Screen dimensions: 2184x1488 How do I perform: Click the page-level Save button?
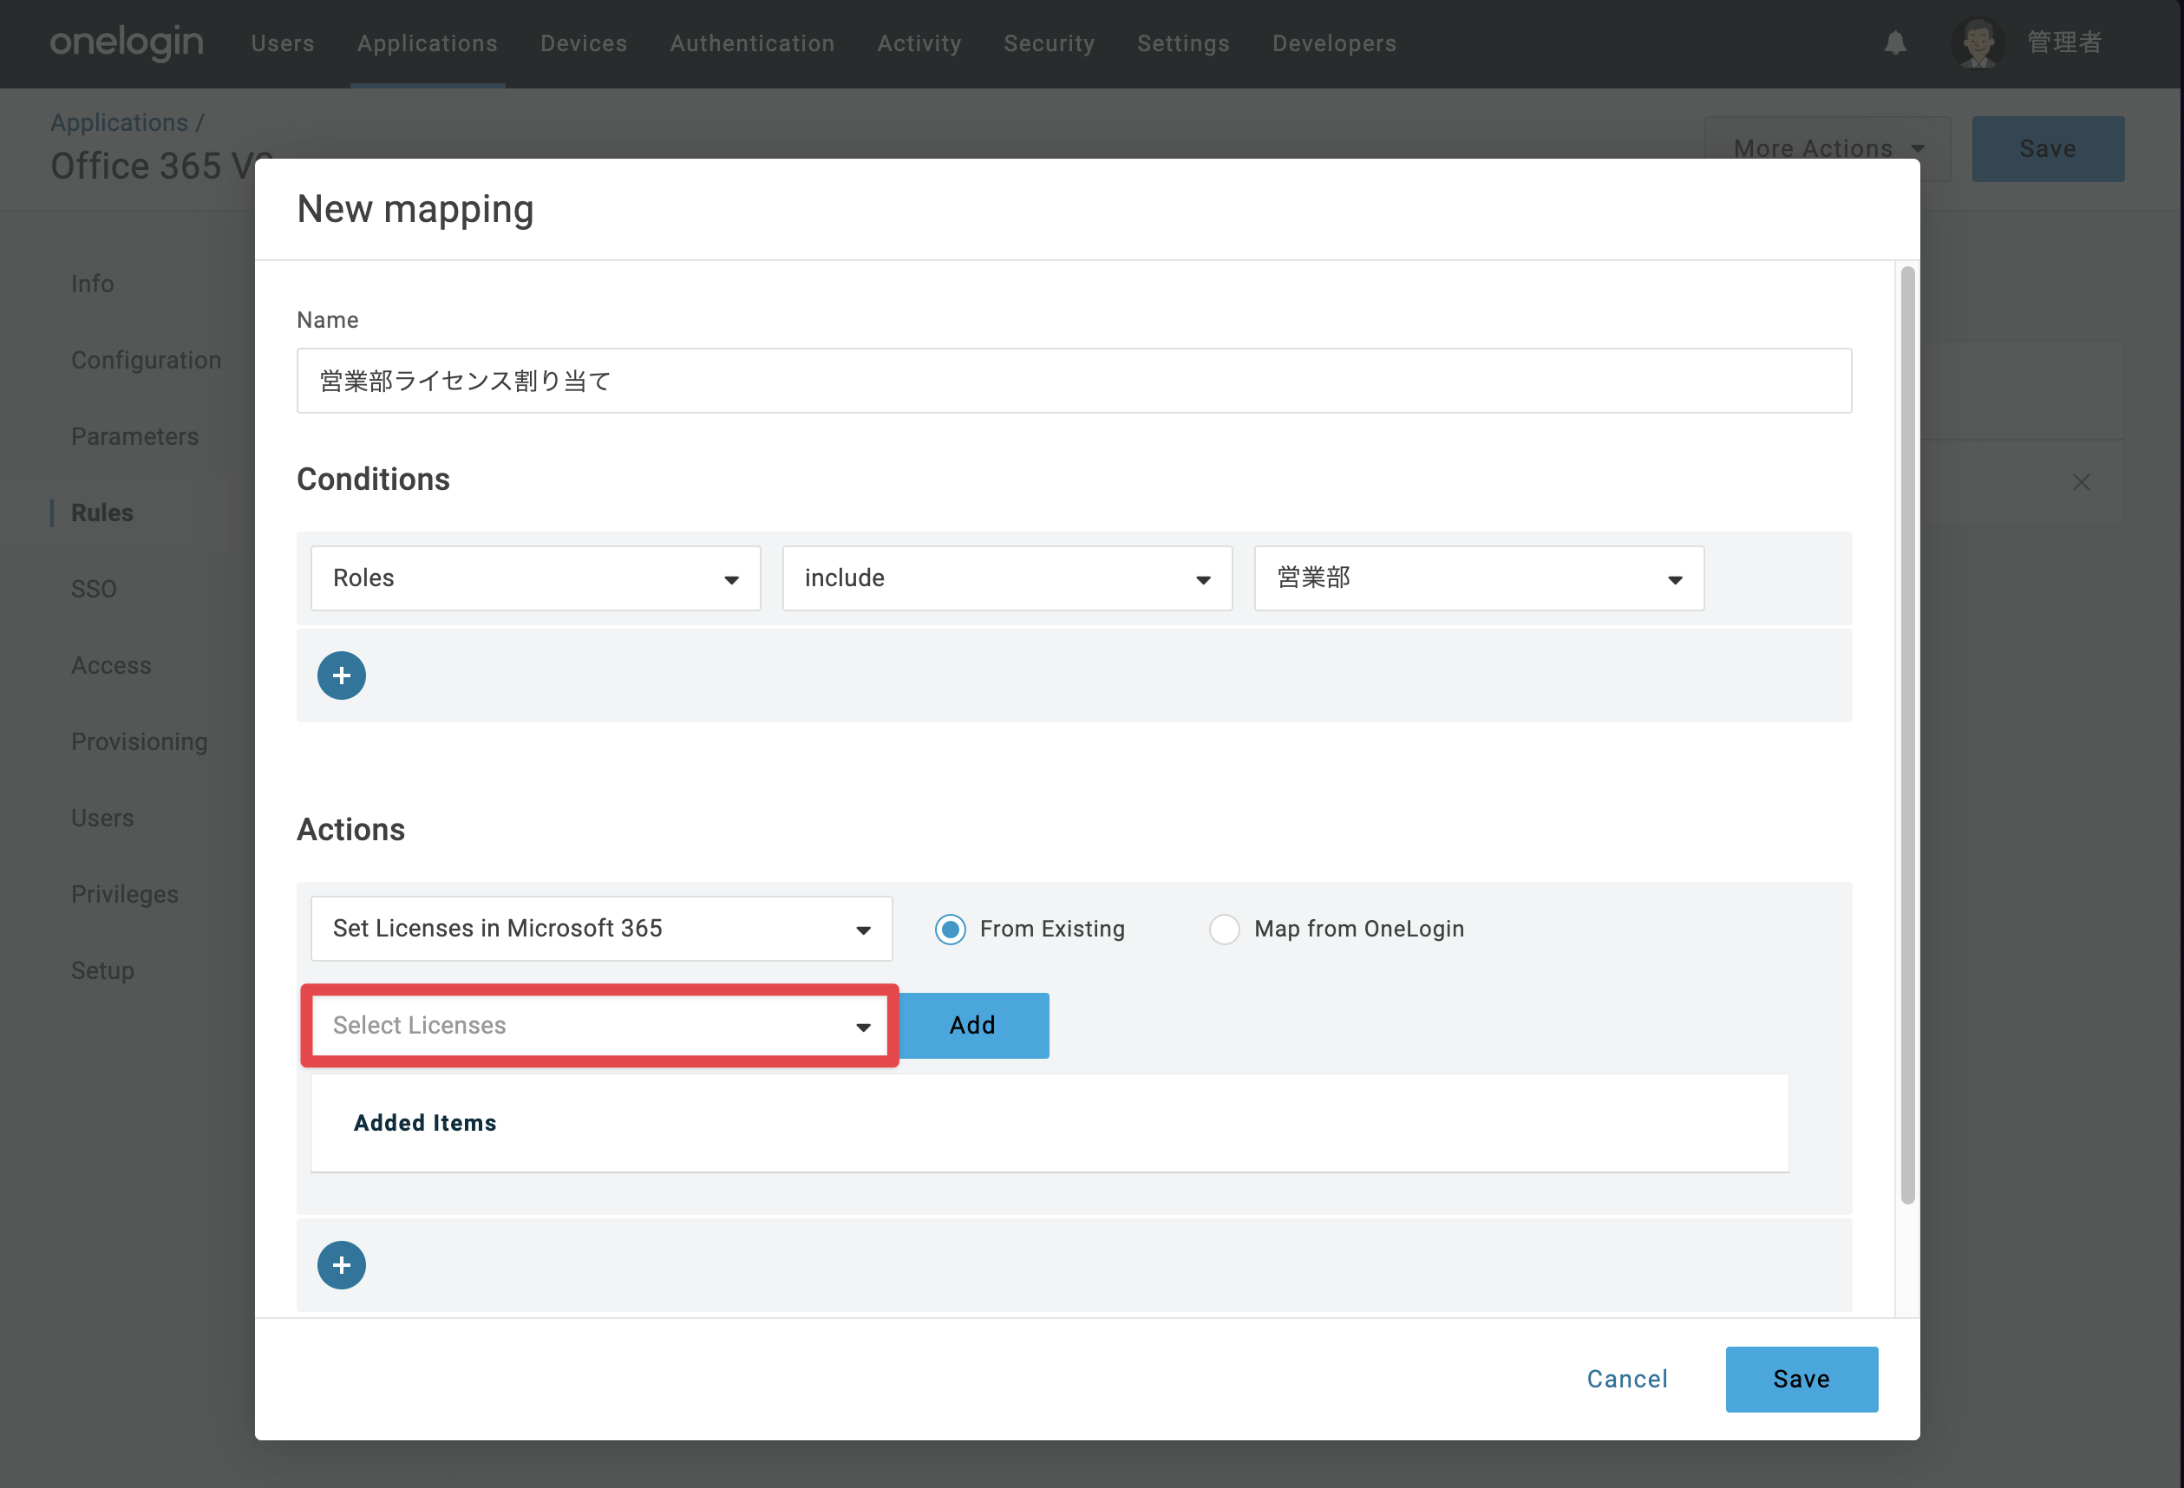pyautogui.click(x=2048, y=148)
